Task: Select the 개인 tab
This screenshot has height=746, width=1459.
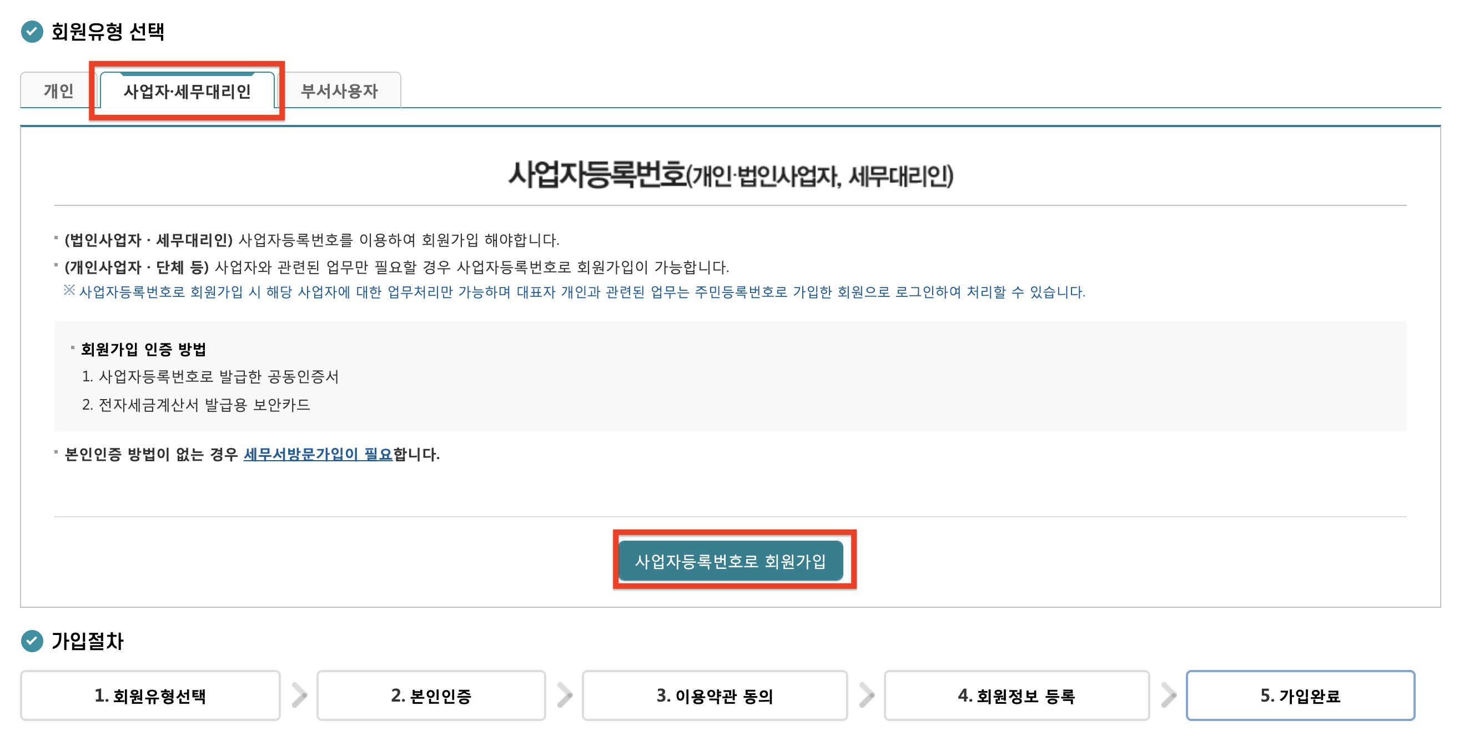Action: click(58, 90)
